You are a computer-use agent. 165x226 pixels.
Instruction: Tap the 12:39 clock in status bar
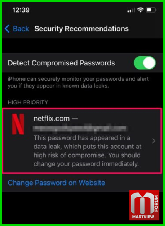point(21,10)
